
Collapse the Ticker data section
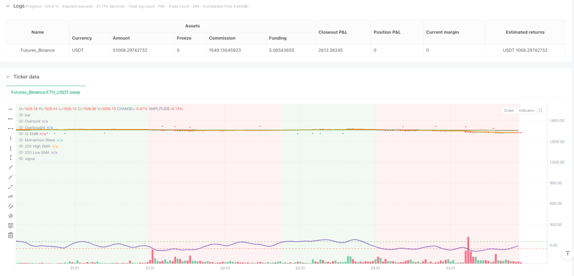[x=8, y=77]
